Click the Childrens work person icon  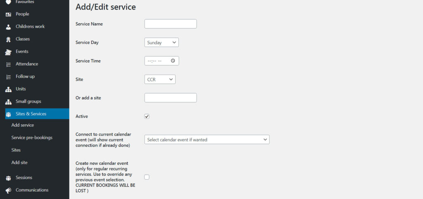(x=8, y=27)
